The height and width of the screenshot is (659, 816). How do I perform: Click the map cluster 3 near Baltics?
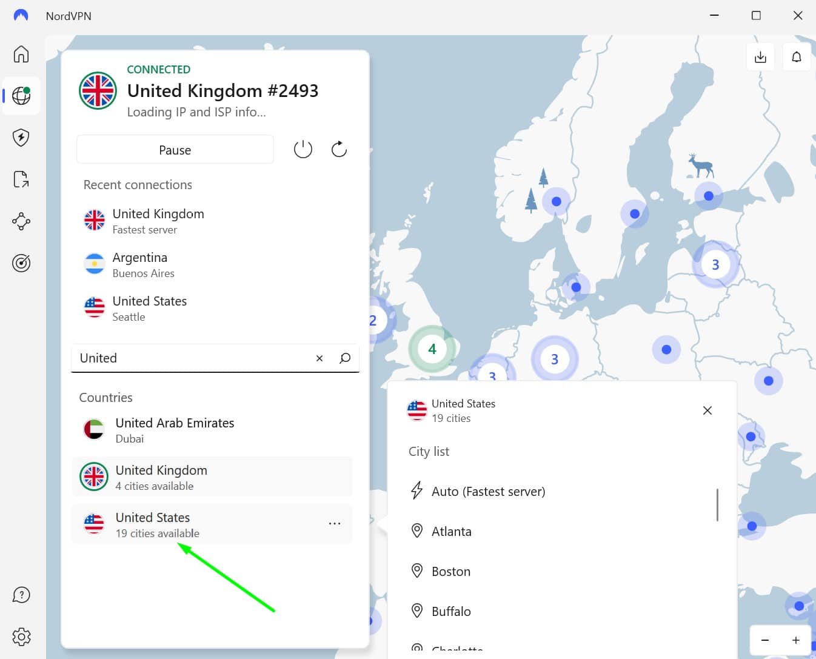click(715, 264)
